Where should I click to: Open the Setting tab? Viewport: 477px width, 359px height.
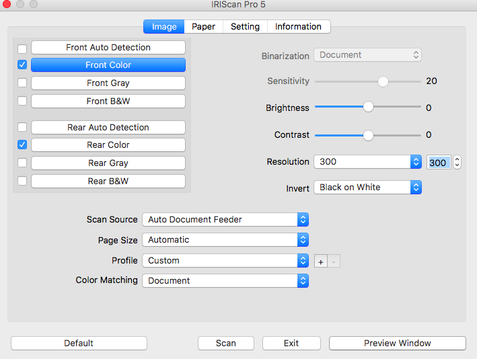[x=245, y=26]
